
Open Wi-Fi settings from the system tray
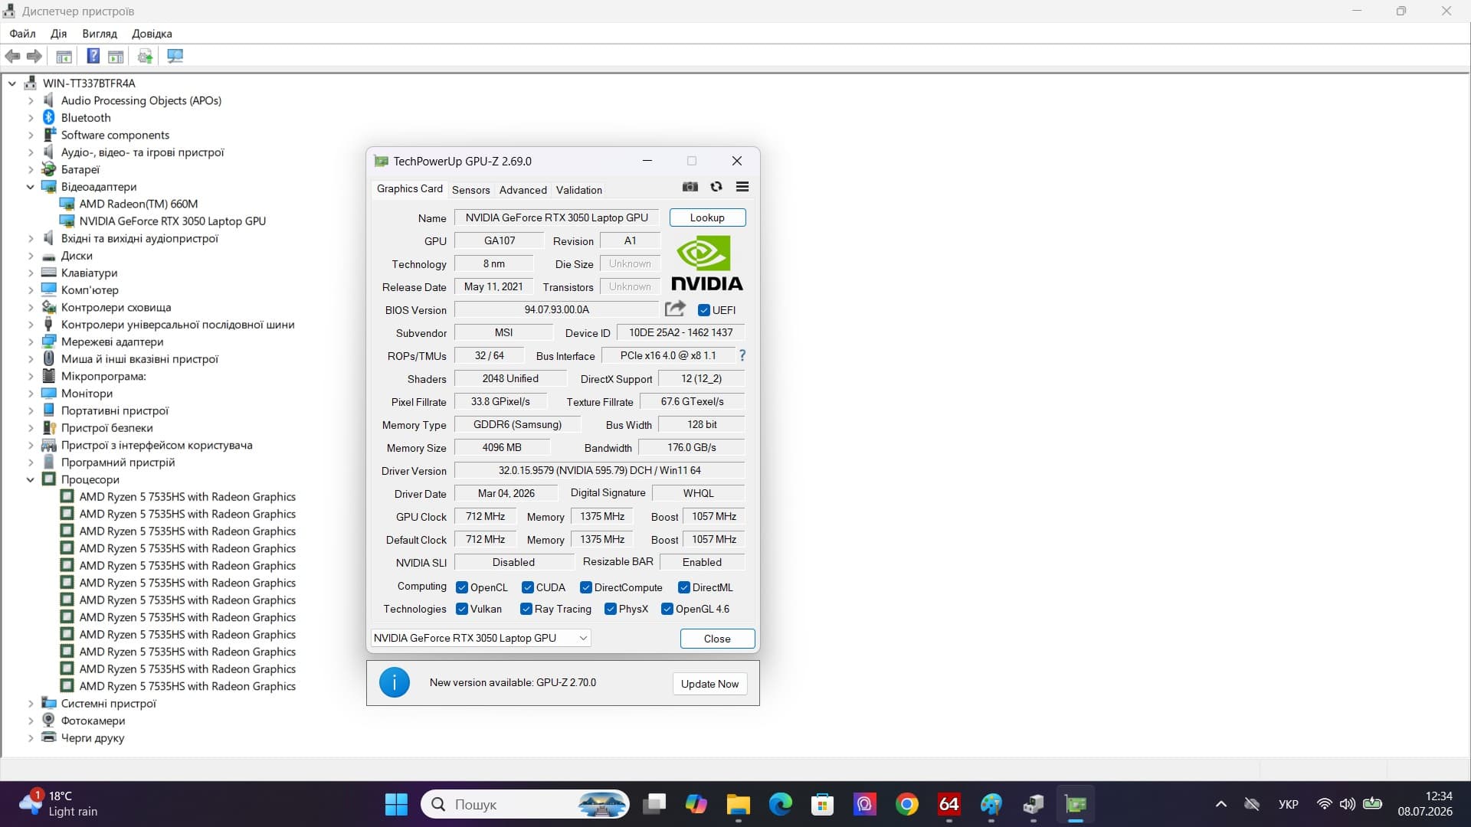[x=1324, y=804]
